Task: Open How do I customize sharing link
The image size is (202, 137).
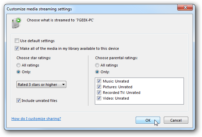Action: coord(36,119)
